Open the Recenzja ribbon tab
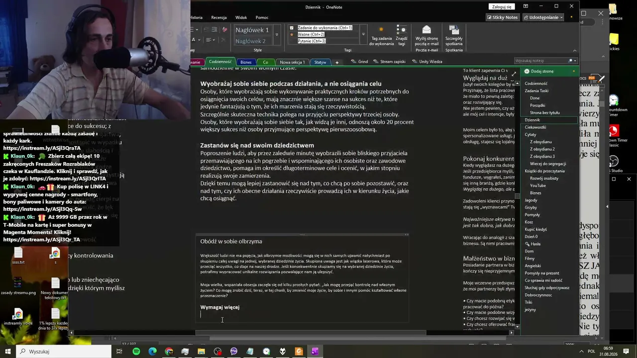637x358 pixels. [x=219, y=17]
